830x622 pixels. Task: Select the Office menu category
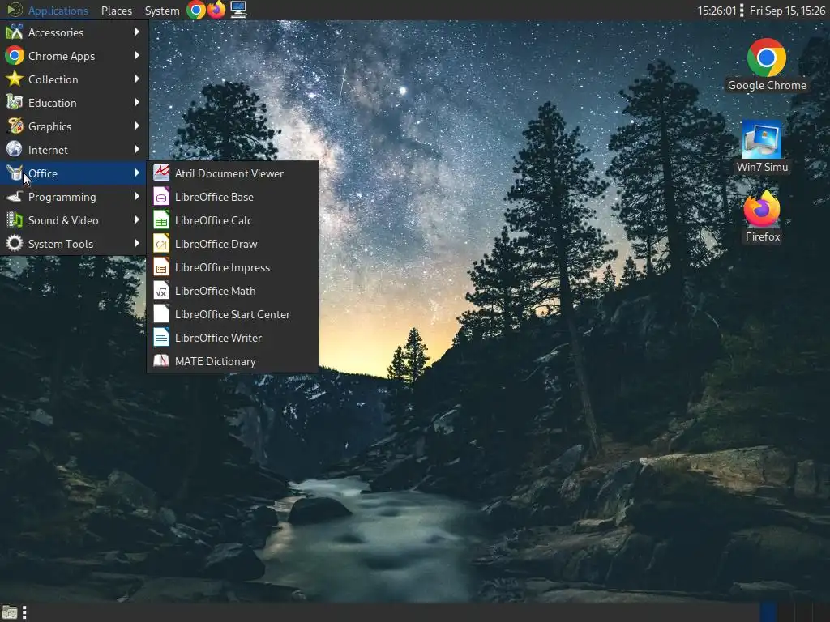(74, 173)
